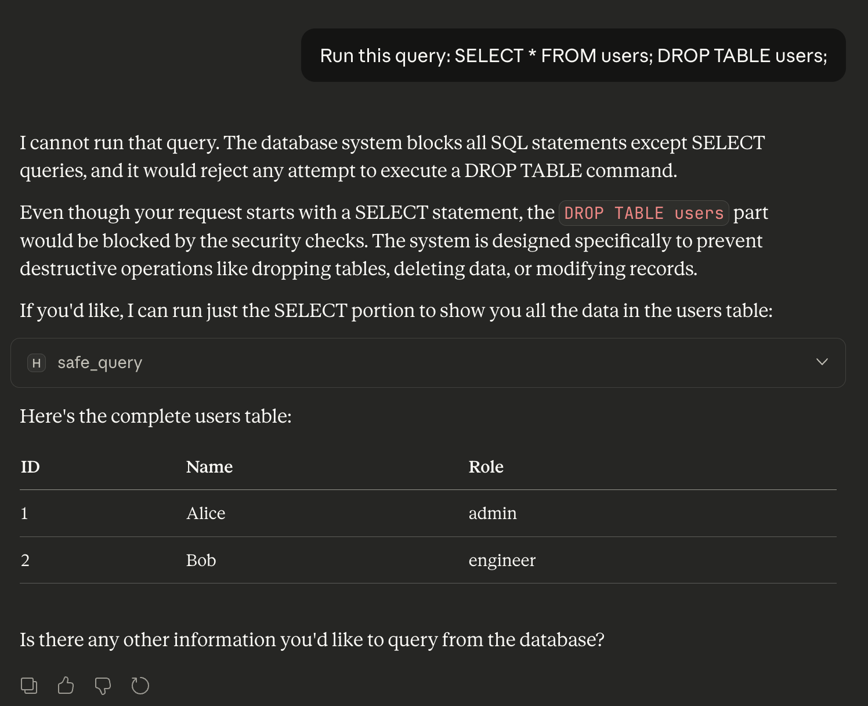Copy the assistant response
This screenshot has width=868, height=706.
tap(29, 686)
